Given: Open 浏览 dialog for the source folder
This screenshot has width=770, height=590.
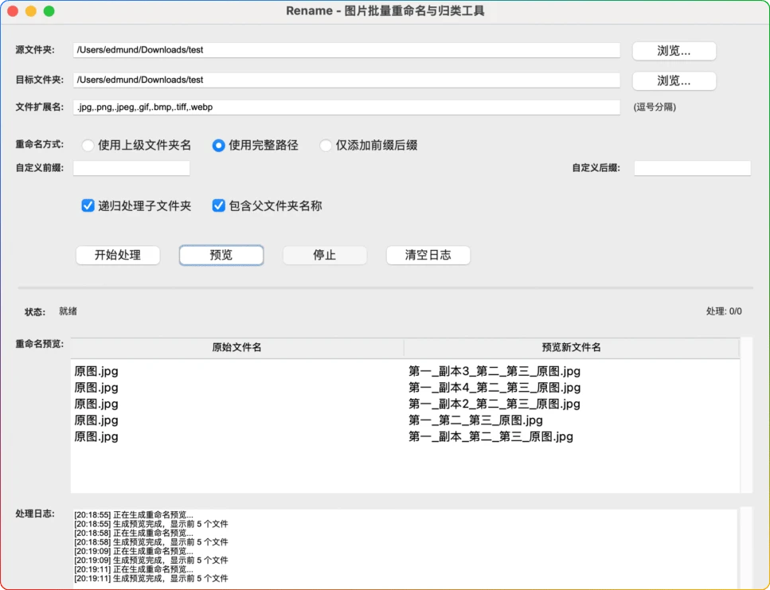Looking at the screenshot, I should click(674, 50).
